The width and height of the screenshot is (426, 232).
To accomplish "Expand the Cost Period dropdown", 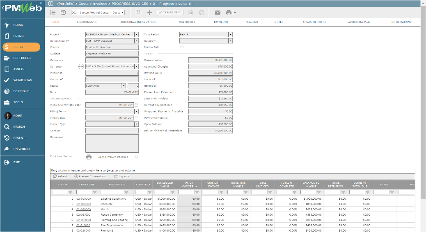I will (x=231, y=34).
